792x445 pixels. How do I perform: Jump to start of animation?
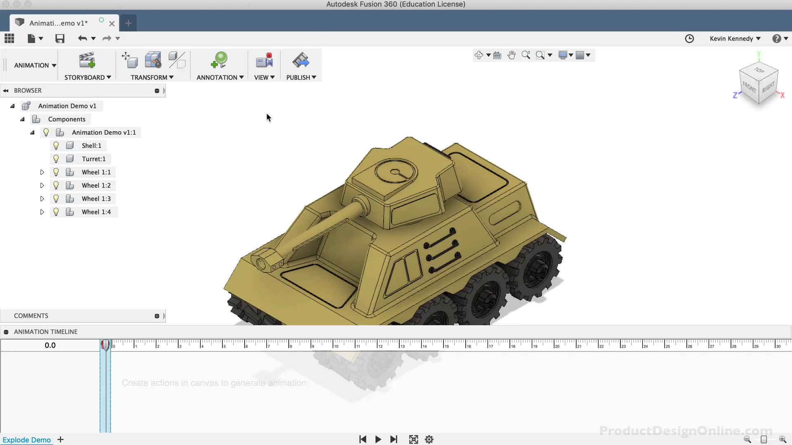point(363,439)
